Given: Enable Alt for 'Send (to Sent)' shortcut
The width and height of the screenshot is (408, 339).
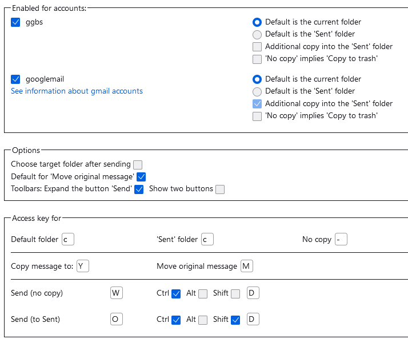Looking at the screenshot, I should 203,320.
